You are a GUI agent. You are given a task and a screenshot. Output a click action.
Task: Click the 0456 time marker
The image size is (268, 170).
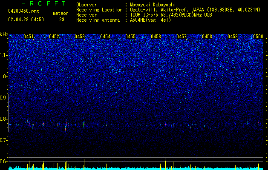tap(156, 37)
